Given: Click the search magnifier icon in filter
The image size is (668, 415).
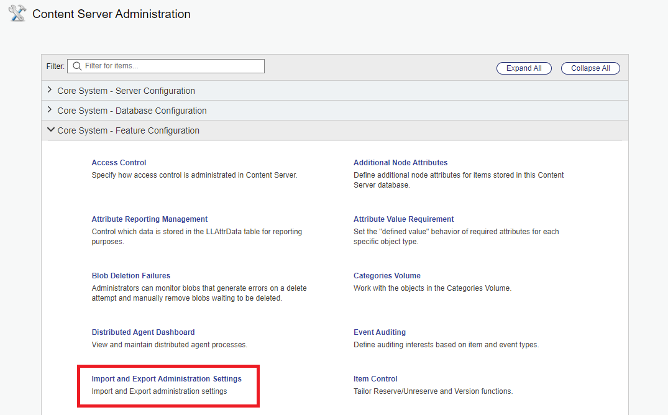Looking at the screenshot, I should tap(77, 66).
